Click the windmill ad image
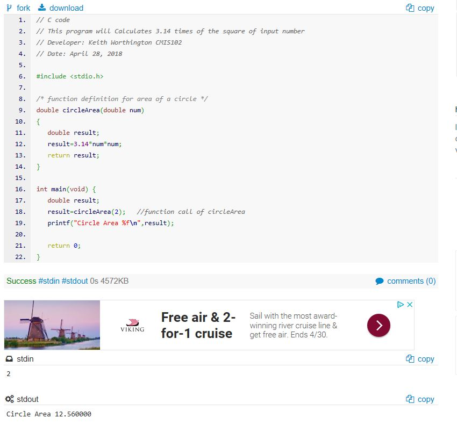The image size is (457, 432). [x=52, y=325]
